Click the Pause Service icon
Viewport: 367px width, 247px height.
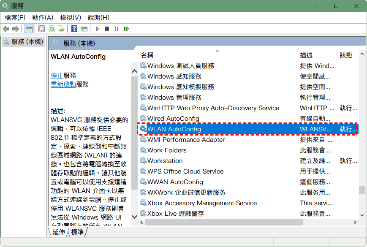(x=117, y=29)
